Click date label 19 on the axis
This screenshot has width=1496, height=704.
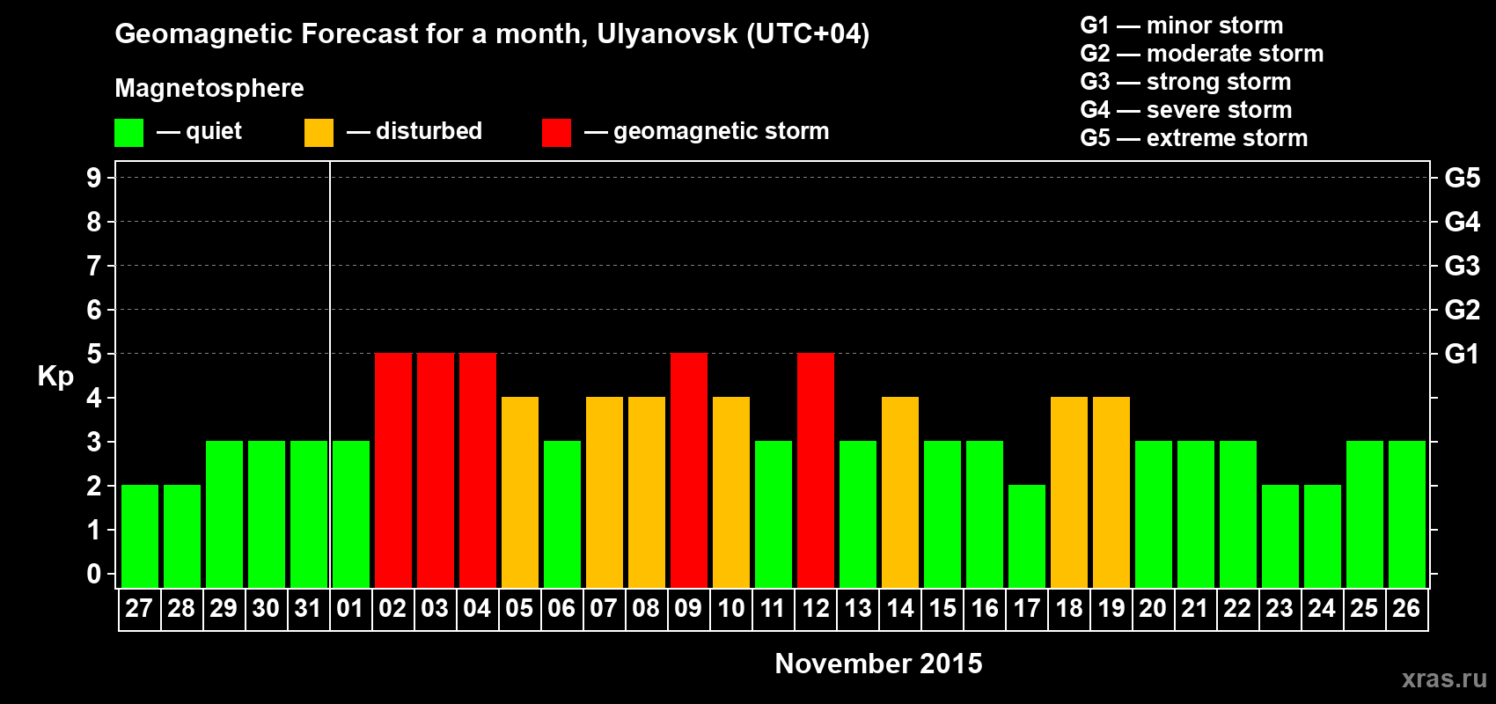click(x=1111, y=608)
